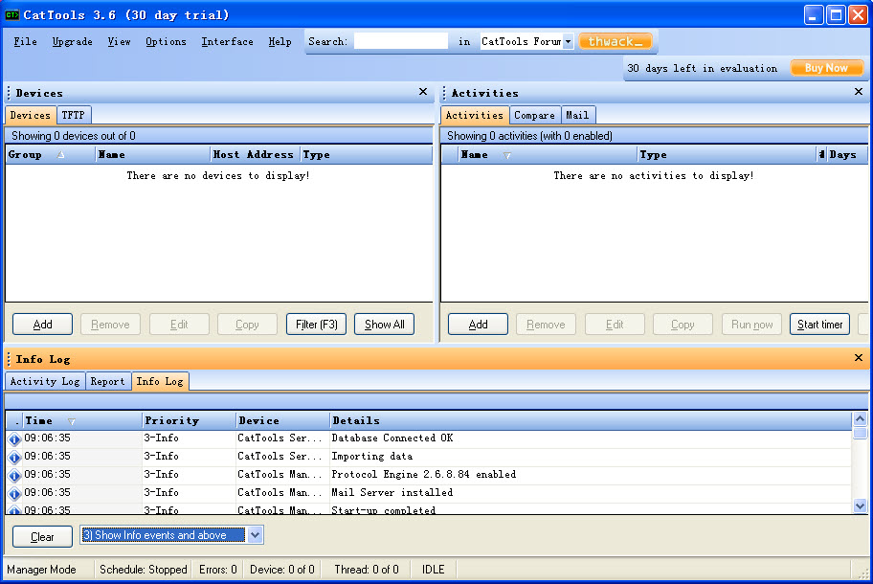The height and width of the screenshot is (584, 873).
Task: Open the Report tab
Action: pos(107,381)
